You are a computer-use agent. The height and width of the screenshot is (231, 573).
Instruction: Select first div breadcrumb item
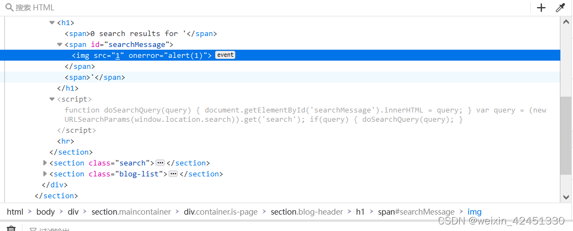[73, 212]
